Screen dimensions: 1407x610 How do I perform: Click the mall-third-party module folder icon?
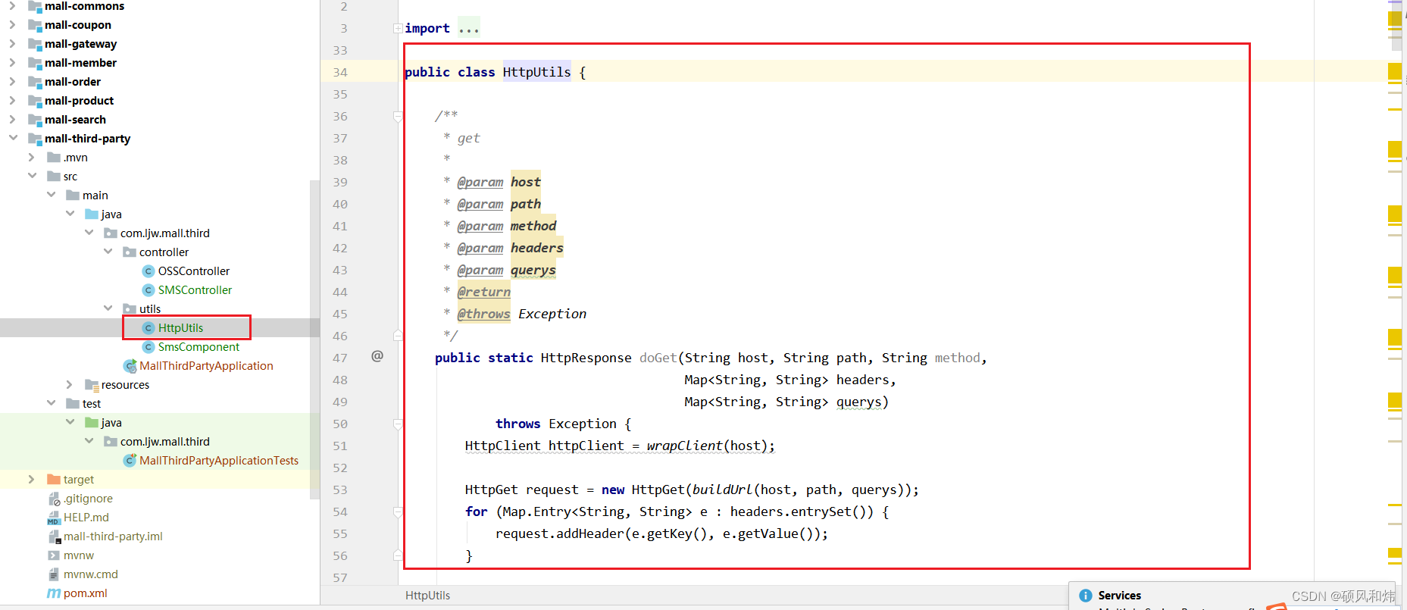point(35,139)
